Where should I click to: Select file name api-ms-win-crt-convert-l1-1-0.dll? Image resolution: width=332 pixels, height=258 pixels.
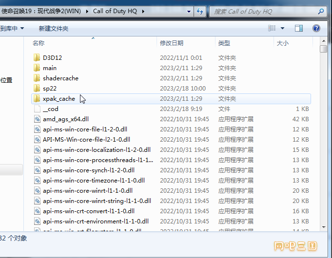coord(89,211)
